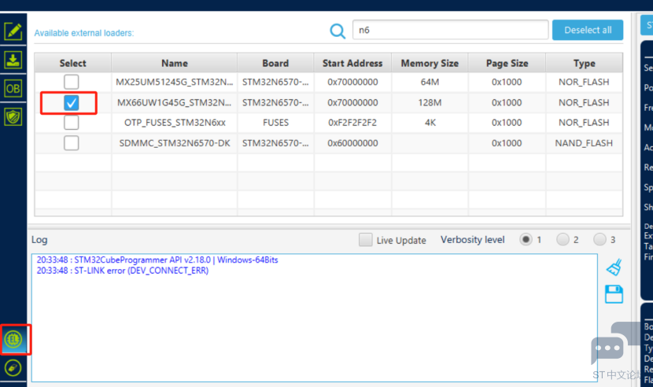Open the External Loaders EL icon
653x387 pixels.
tap(13, 340)
